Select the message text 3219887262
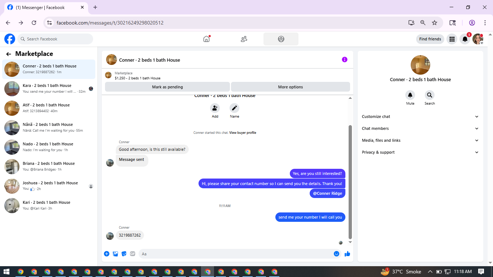 click(130, 235)
